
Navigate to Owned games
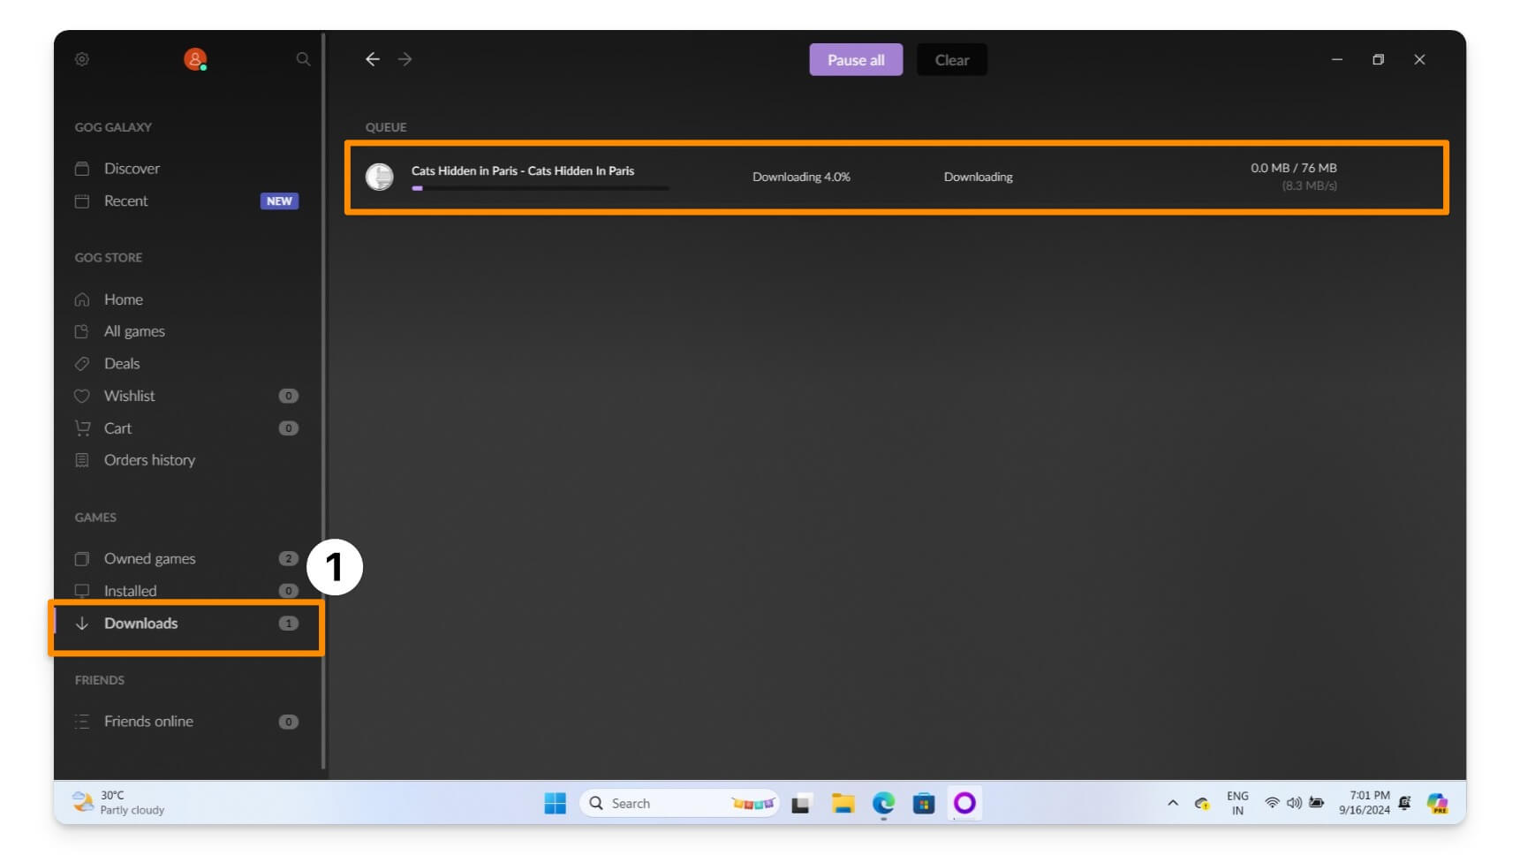[x=149, y=558]
